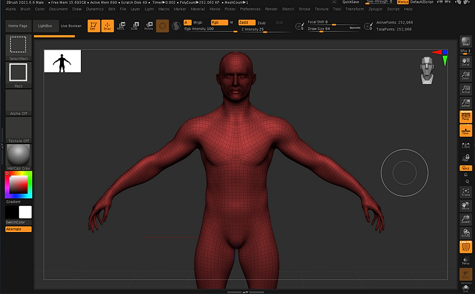Select the Rotate tool in top shelf

149,25
